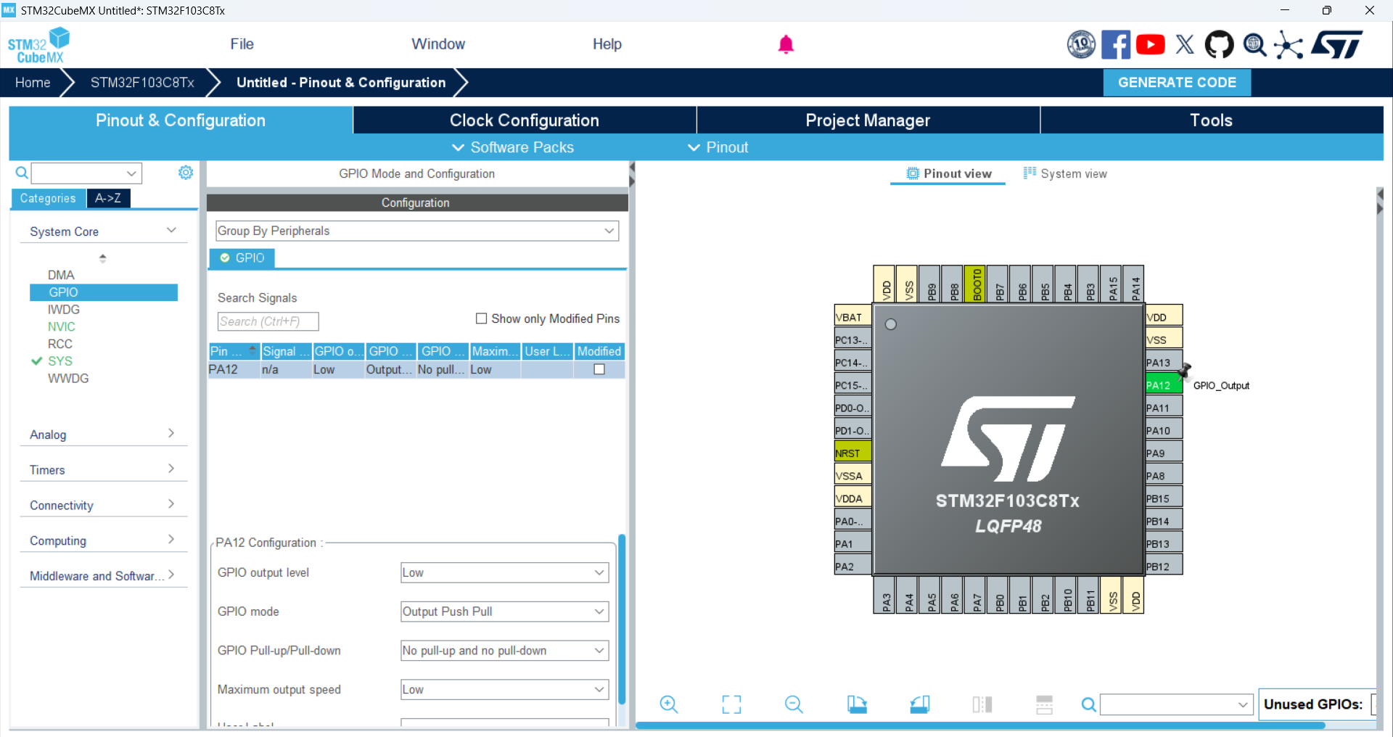Open the ST community network icon
Viewport: 1393px width, 737px height.
[1289, 45]
